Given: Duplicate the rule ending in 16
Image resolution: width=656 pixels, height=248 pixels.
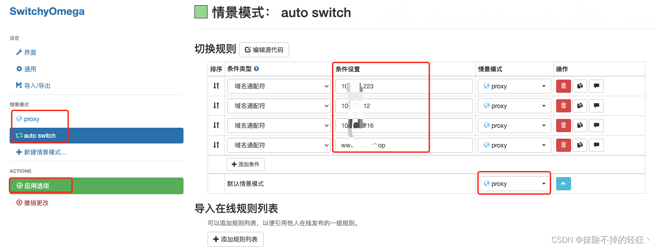Looking at the screenshot, I should 580,126.
